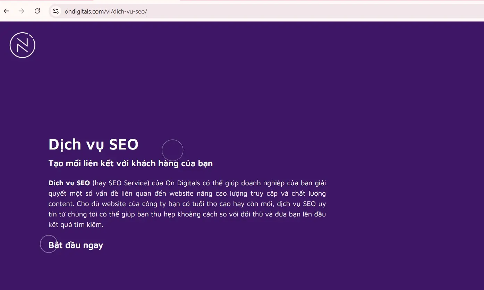Click the paragraph line starting with quyết một số vấn đề
This screenshot has width=484, height=290.
coord(187,193)
